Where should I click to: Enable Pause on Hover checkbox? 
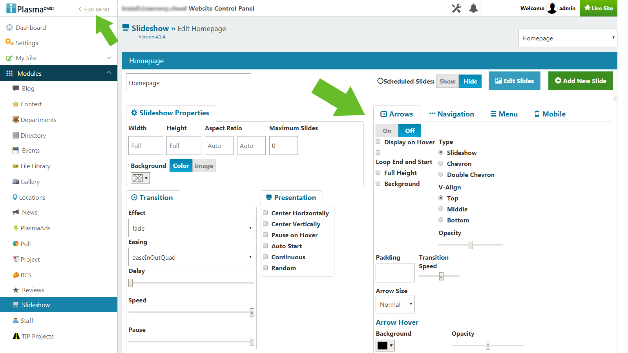click(x=265, y=235)
